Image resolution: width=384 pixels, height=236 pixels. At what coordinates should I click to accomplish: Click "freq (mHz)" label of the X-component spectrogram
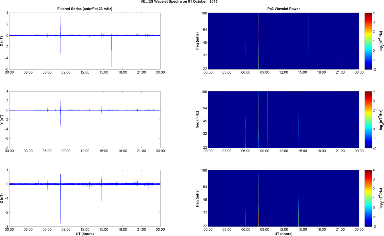(x=198, y=41)
